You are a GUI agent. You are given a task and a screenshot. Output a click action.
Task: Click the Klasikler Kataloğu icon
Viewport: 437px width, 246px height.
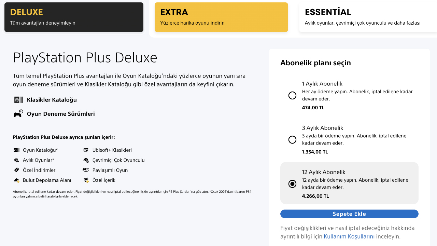pos(18,100)
